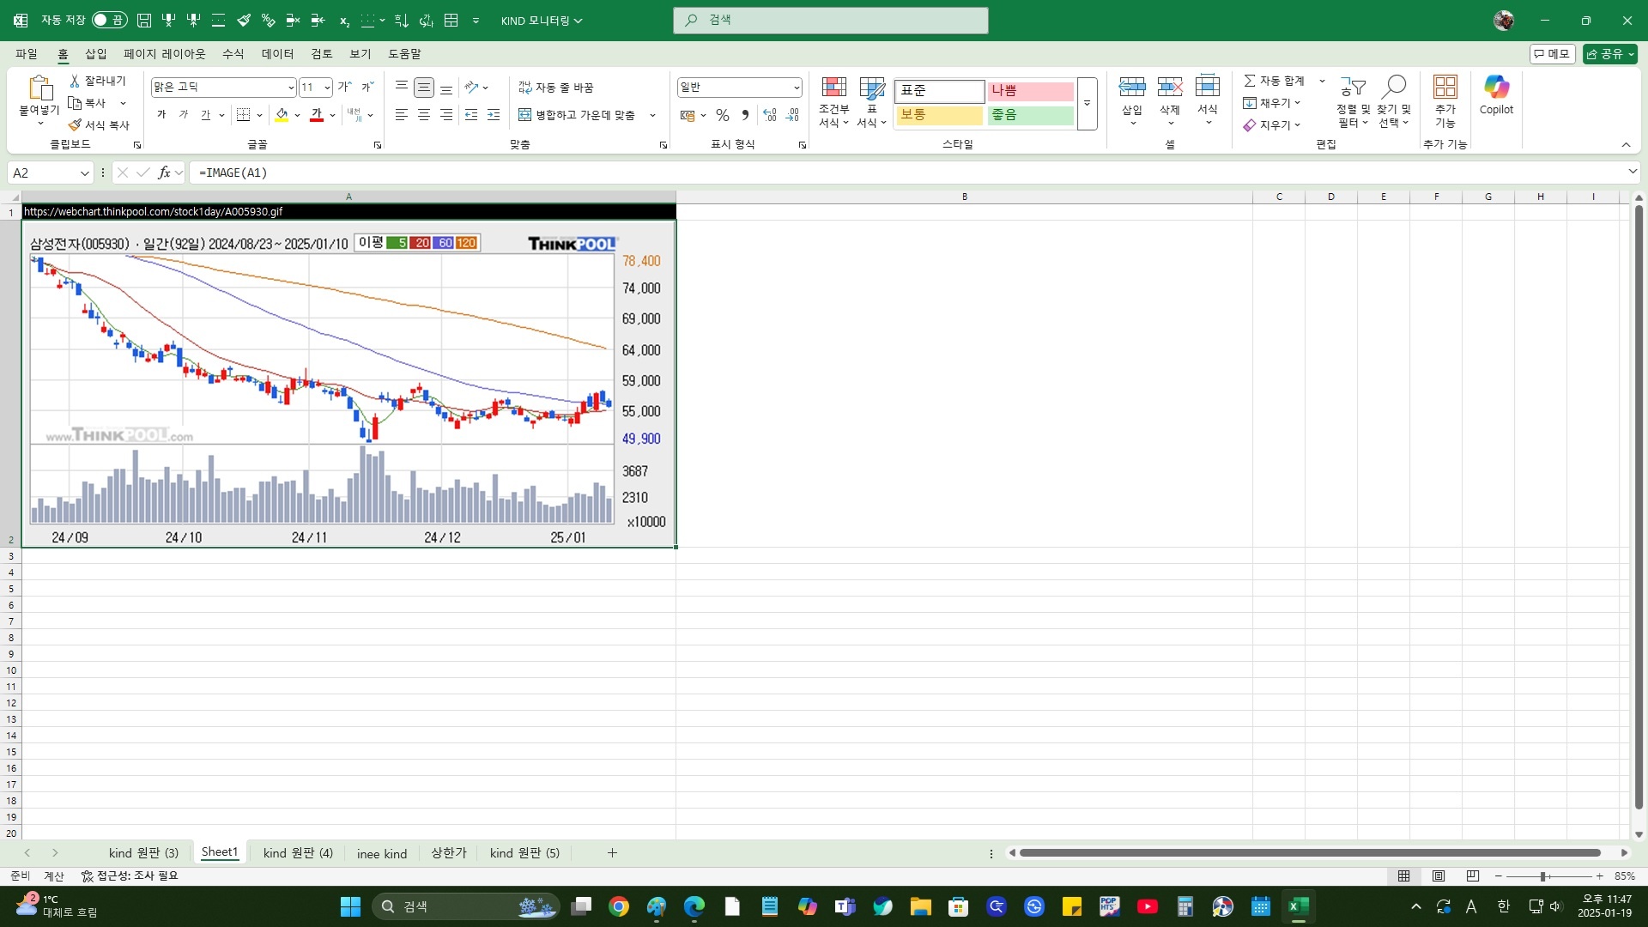Open the borders tool in font group
This screenshot has height=927, width=1648.
pyautogui.click(x=244, y=115)
